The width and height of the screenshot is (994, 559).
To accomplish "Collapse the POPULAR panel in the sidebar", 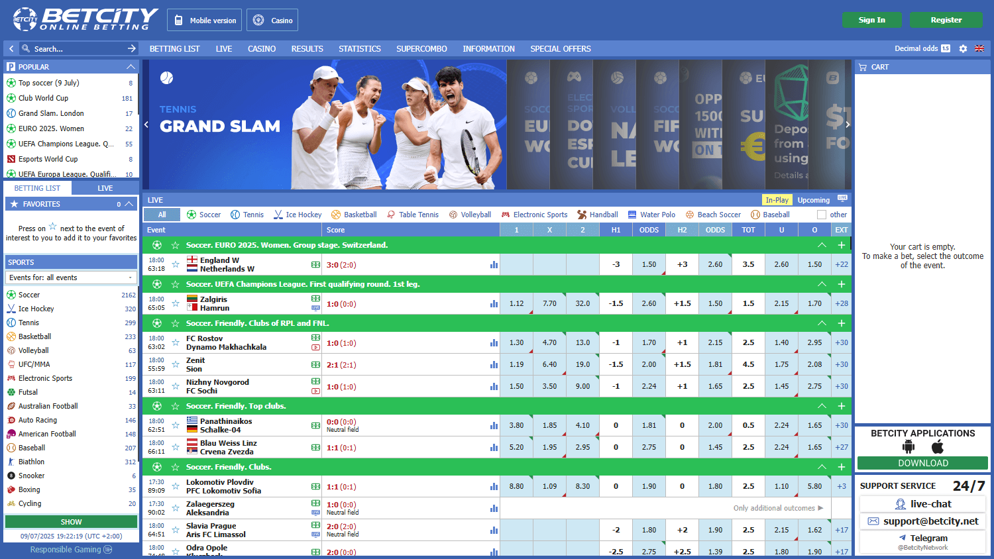I will click(131, 66).
